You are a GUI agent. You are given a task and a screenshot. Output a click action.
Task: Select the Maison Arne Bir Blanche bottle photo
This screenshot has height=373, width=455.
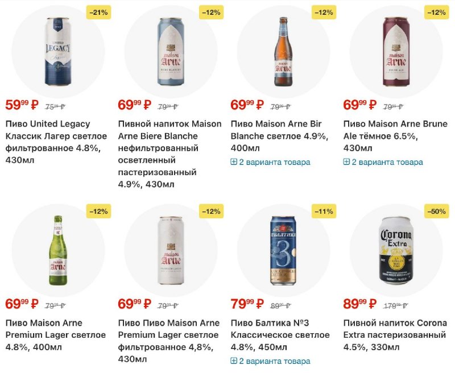[x=283, y=51]
